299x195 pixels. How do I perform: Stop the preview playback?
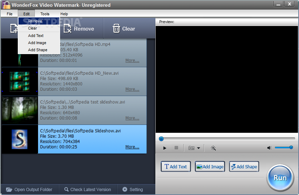[176, 148]
